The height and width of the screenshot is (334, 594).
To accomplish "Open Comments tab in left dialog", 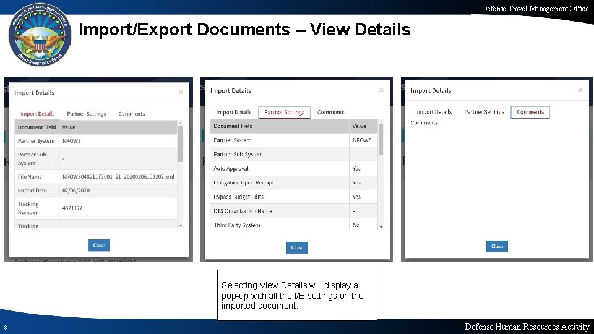I will pyautogui.click(x=131, y=114).
